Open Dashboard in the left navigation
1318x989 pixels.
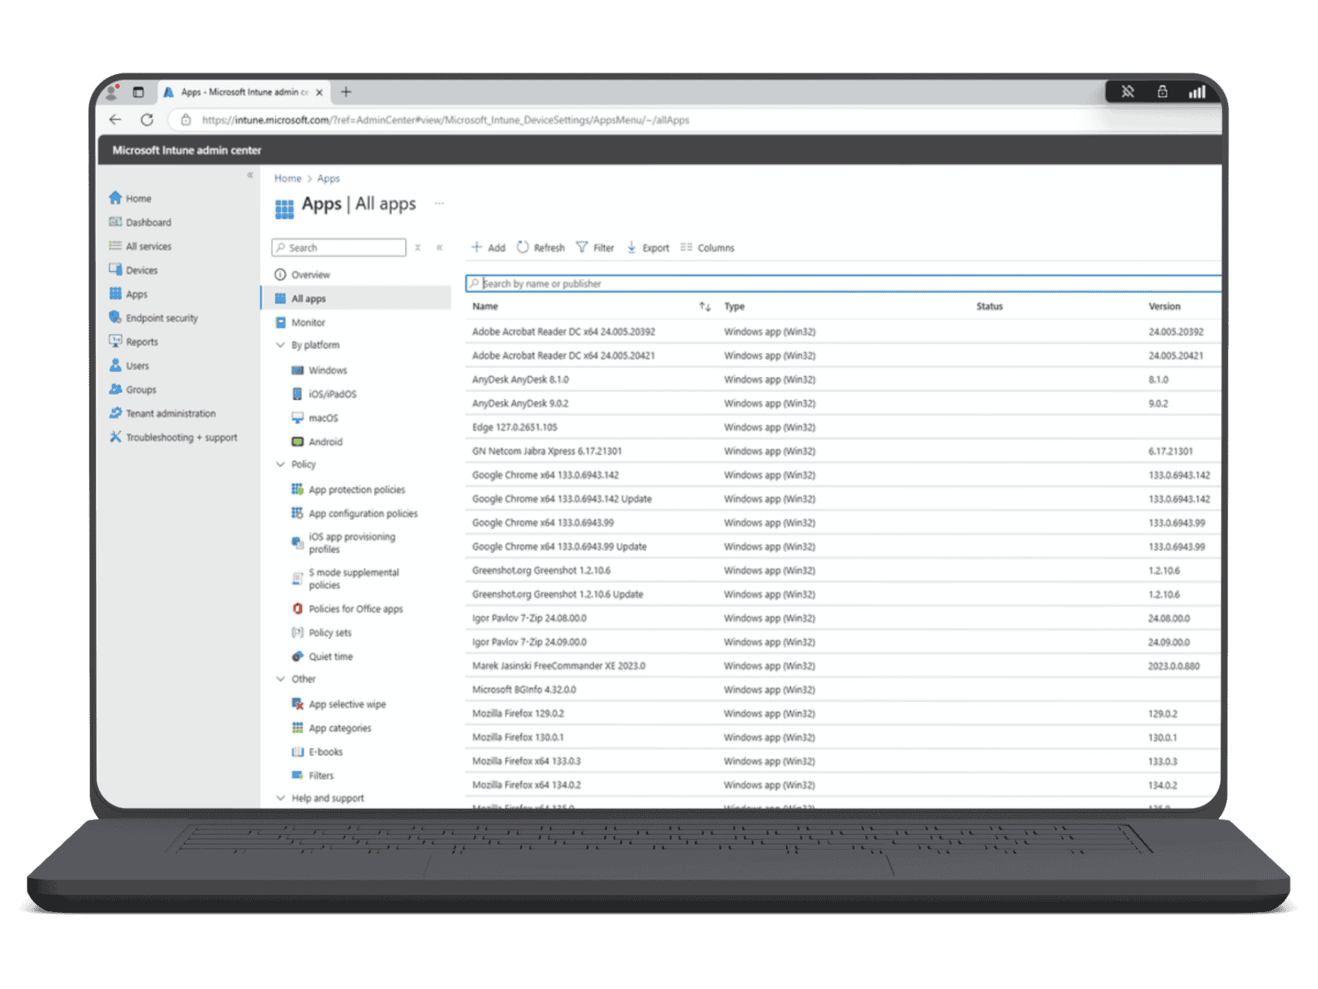(x=140, y=223)
